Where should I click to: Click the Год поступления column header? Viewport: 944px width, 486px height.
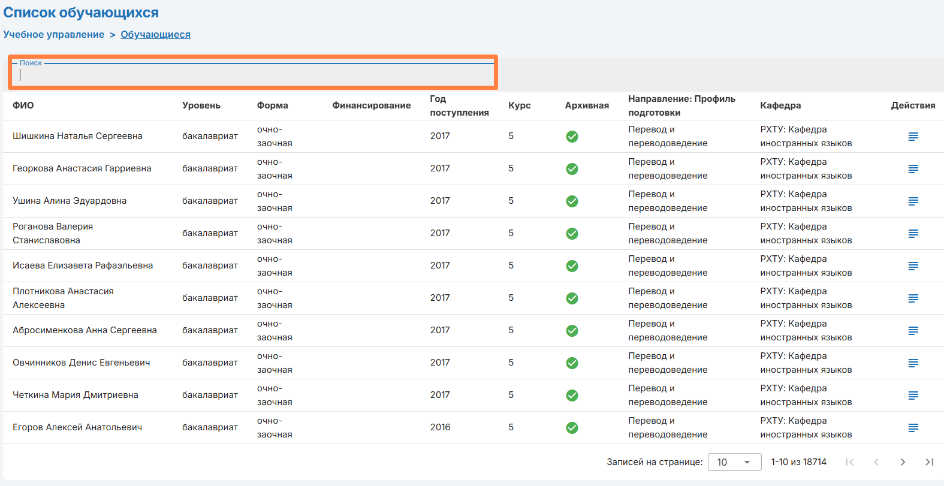[459, 105]
